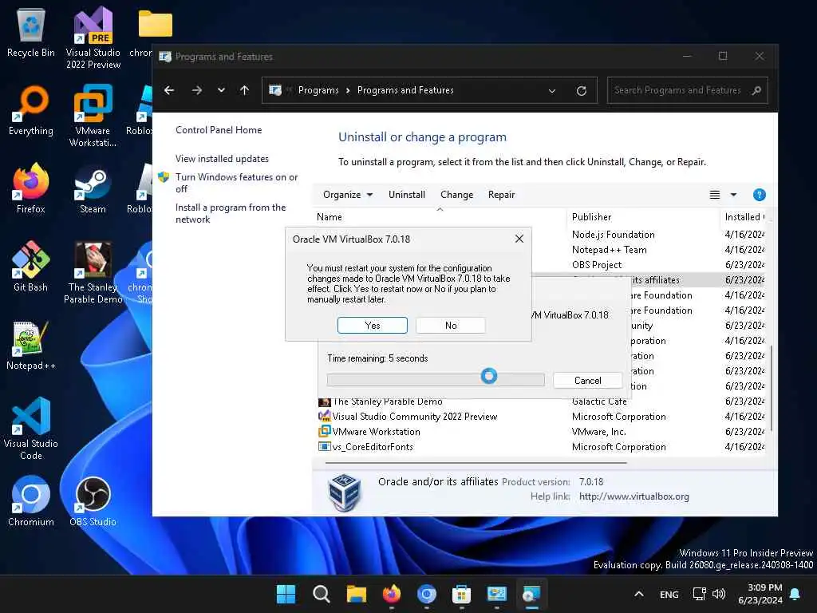817x613 pixels.
Task: Open the recent locations dropdown chevron
Action: pos(222,90)
